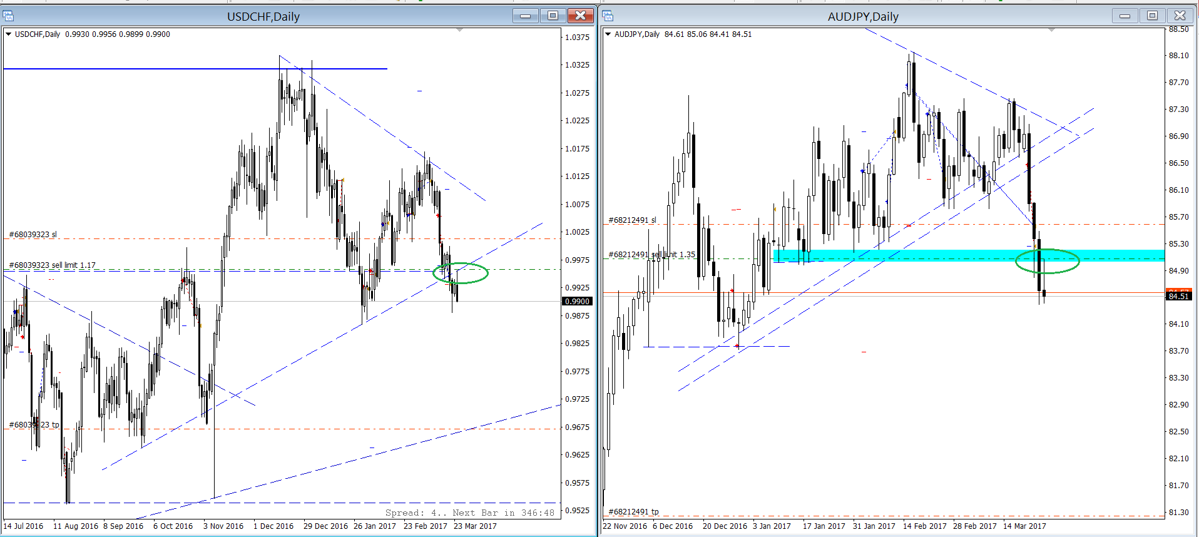Minimize the USDCHF,Daily chart window
The height and width of the screenshot is (537, 1199).
[526, 16]
